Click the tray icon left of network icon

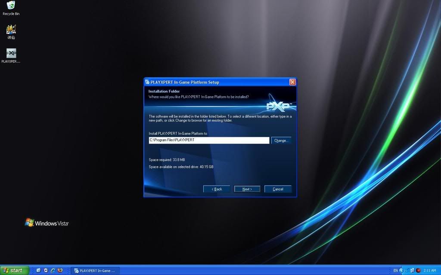pos(407,271)
